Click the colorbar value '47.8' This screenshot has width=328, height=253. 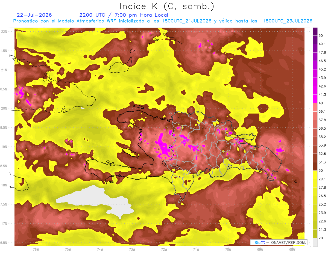click(x=322, y=52)
